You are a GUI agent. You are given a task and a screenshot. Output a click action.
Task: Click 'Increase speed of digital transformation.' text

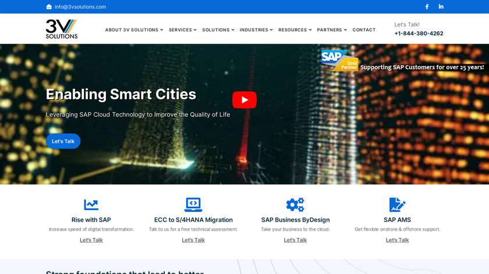(x=91, y=229)
